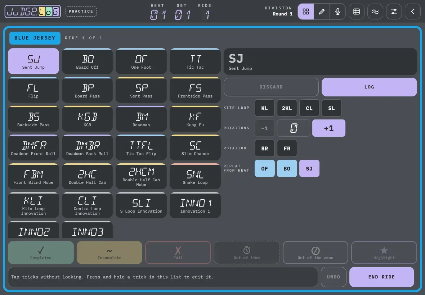Repeat the OF trick from heat
Viewport: 425px width, 295px height.
tap(264, 168)
